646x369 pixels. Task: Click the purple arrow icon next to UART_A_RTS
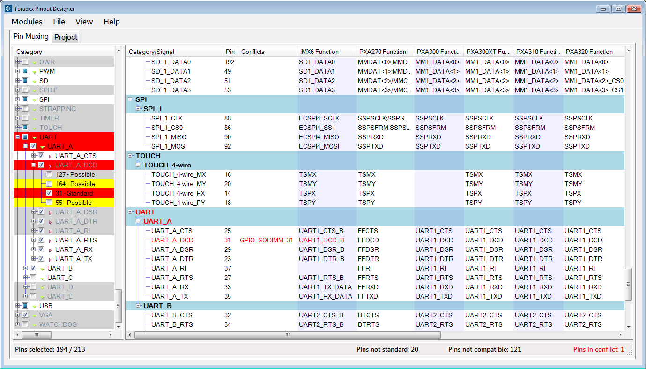[x=50, y=241]
